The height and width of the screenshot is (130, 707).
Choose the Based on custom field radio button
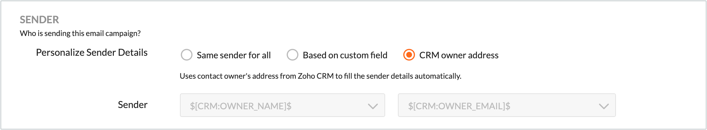tap(292, 55)
